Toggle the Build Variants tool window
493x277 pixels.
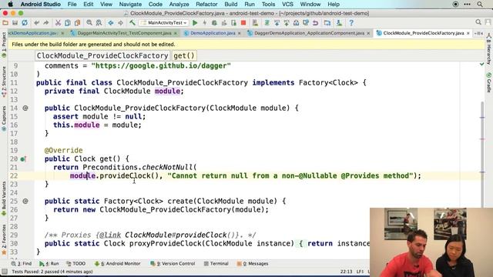click(x=4, y=199)
